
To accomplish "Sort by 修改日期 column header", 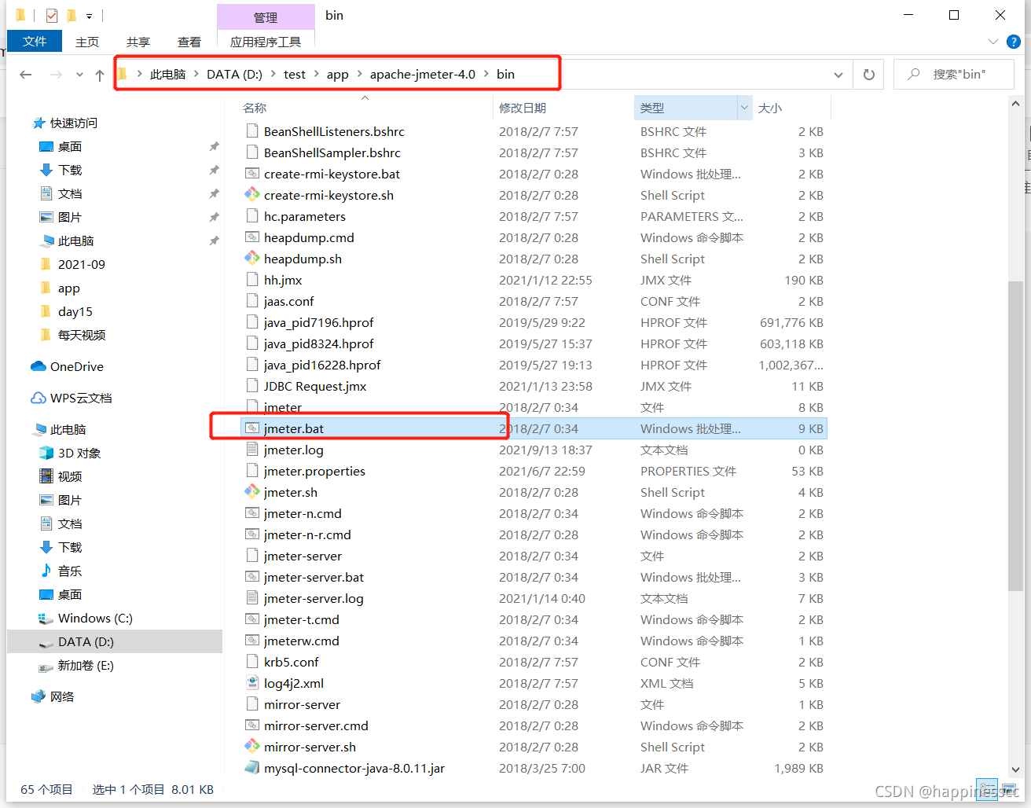I will [x=523, y=108].
